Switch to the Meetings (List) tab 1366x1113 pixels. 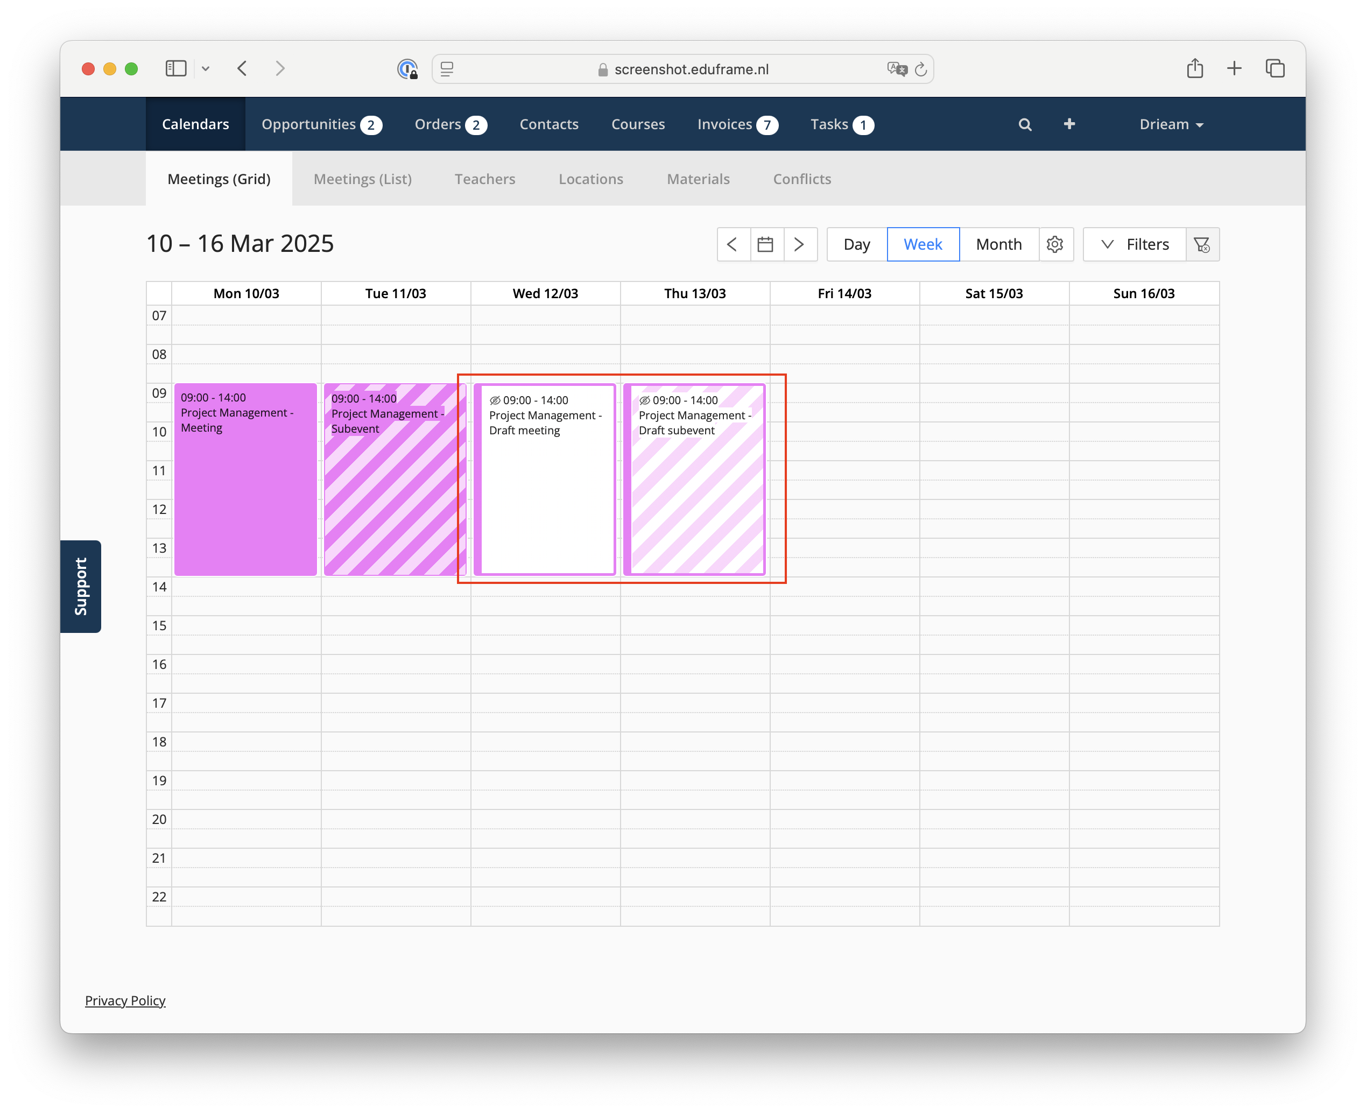click(x=362, y=179)
